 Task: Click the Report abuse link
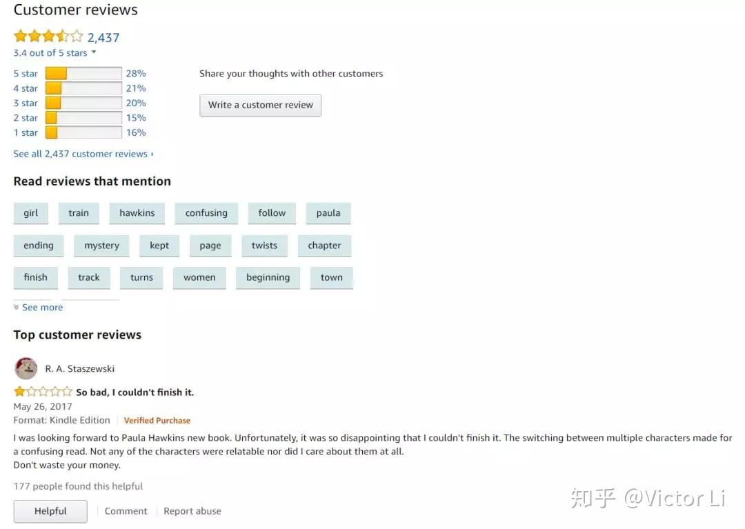pos(192,511)
